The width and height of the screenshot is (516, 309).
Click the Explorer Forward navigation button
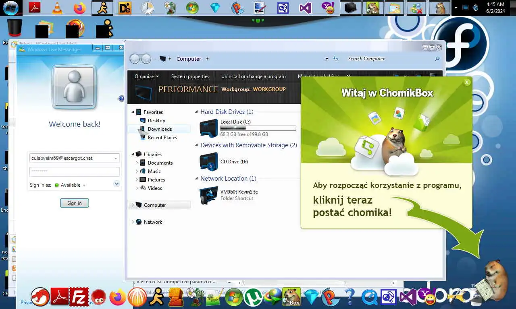tap(146, 59)
